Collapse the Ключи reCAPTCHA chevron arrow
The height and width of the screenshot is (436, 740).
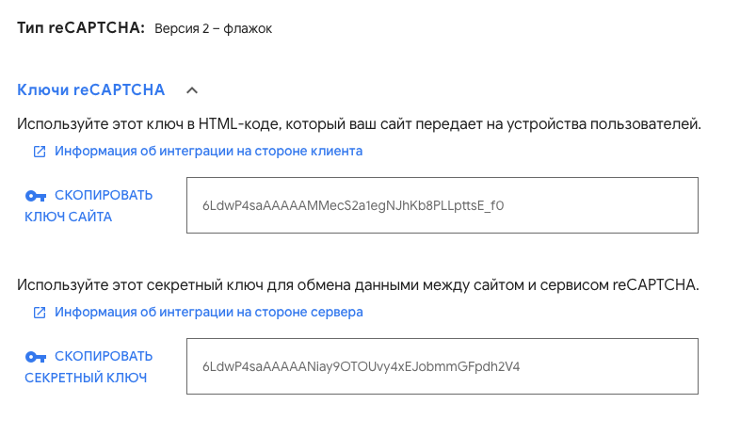[x=192, y=90]
